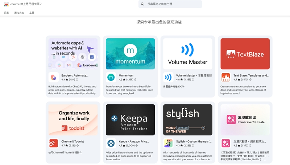
Task: Click info icon beside Keepa rating
Action: point(137,146)
